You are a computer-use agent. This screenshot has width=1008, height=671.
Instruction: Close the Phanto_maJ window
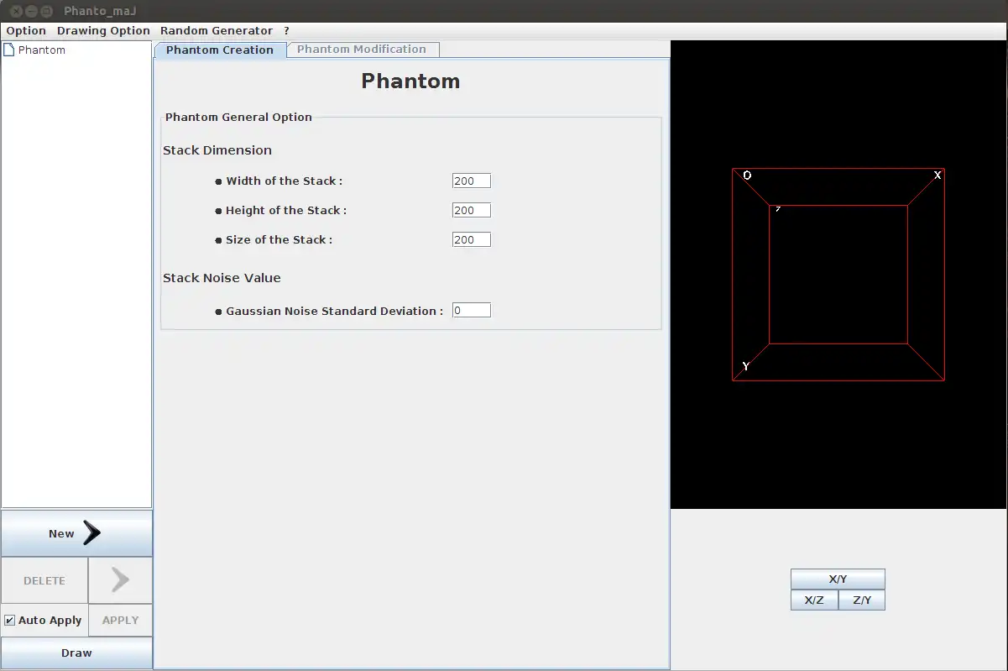[16, 11]
